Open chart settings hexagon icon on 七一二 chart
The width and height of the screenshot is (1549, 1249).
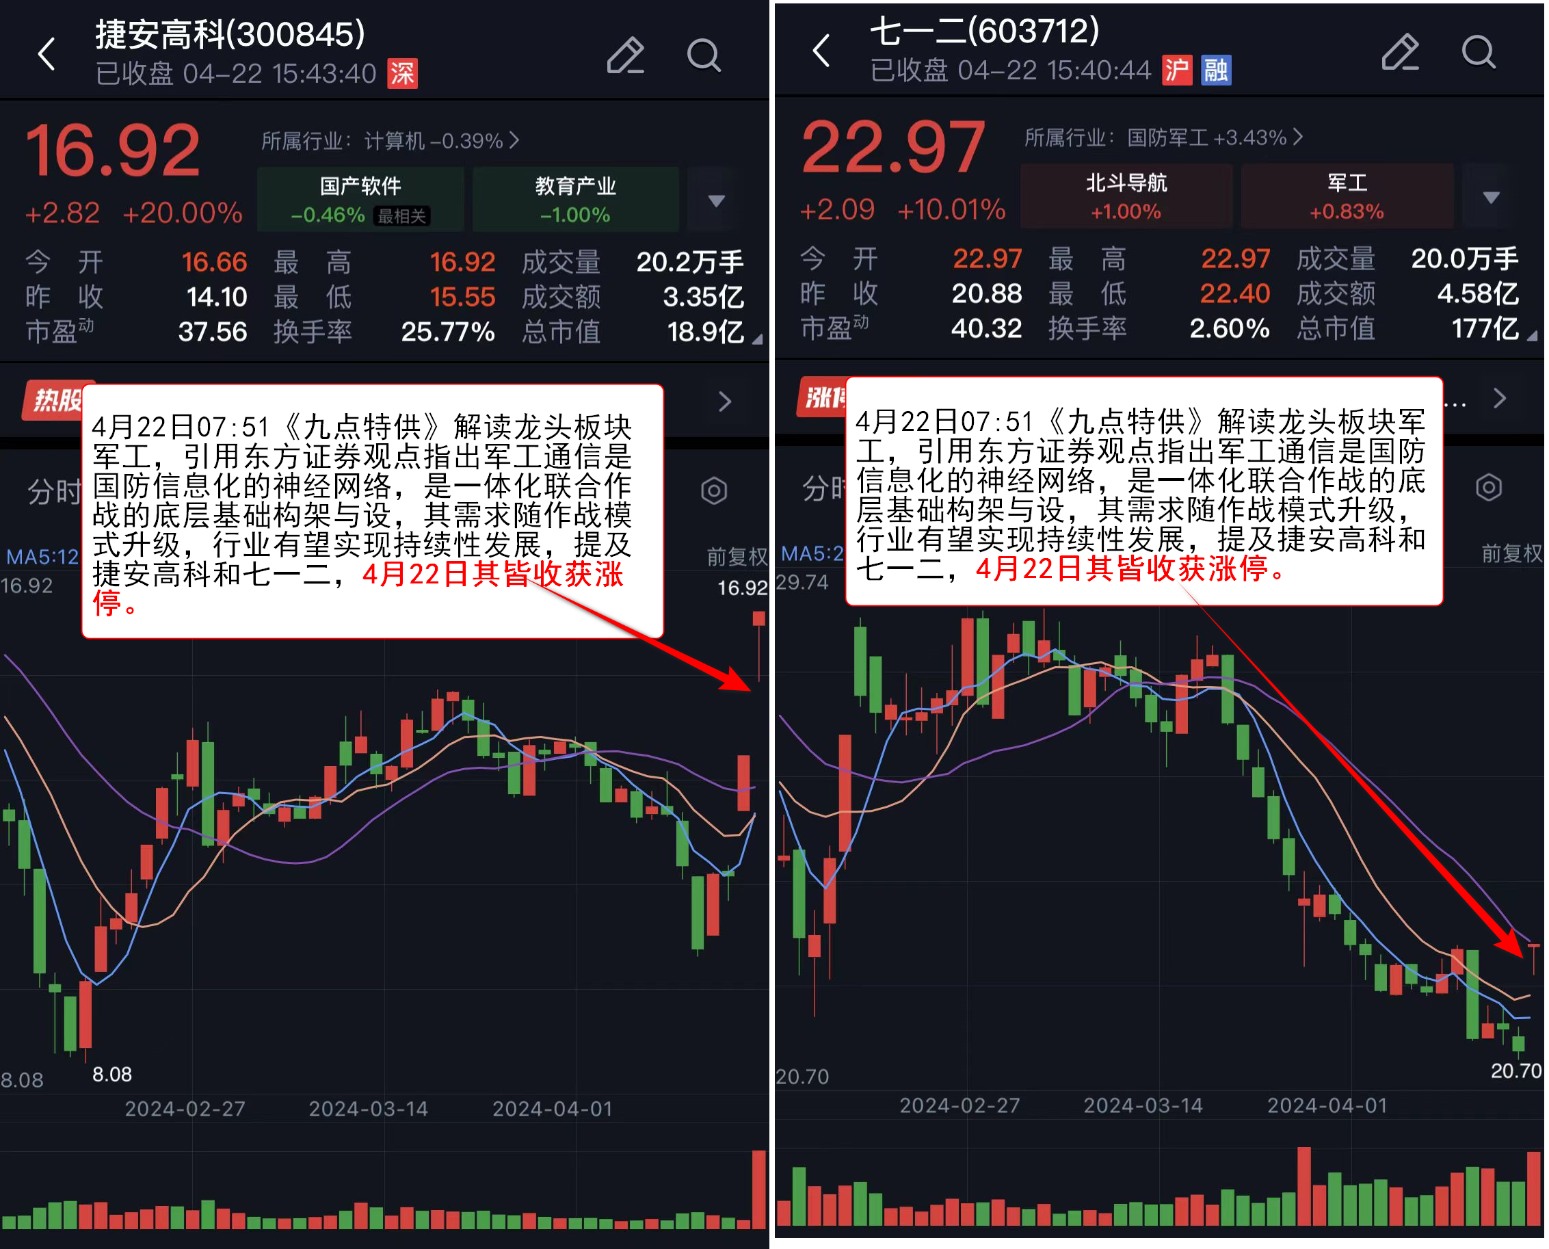pyautogui.click(x=1489, y=488)
